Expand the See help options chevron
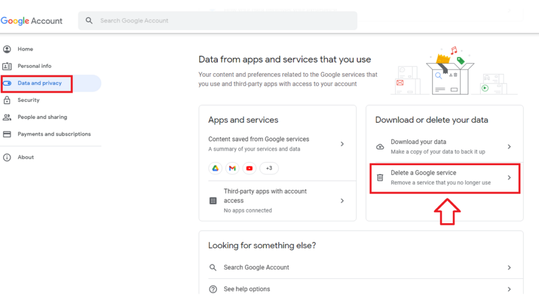Image resolution: width=539 pixels, height=303 pixels. click(509, 289)
